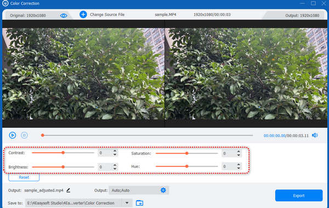Click the Contrast slider handle

[x=63, y=153]
